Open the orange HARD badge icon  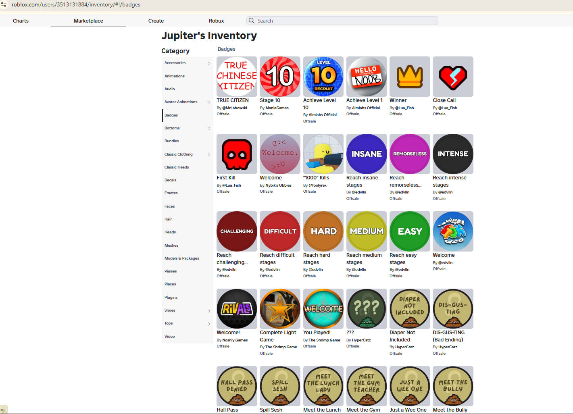coord(323,231)
